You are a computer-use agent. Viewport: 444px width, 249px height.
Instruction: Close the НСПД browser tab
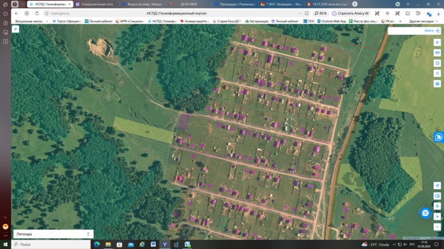point(70,4)
